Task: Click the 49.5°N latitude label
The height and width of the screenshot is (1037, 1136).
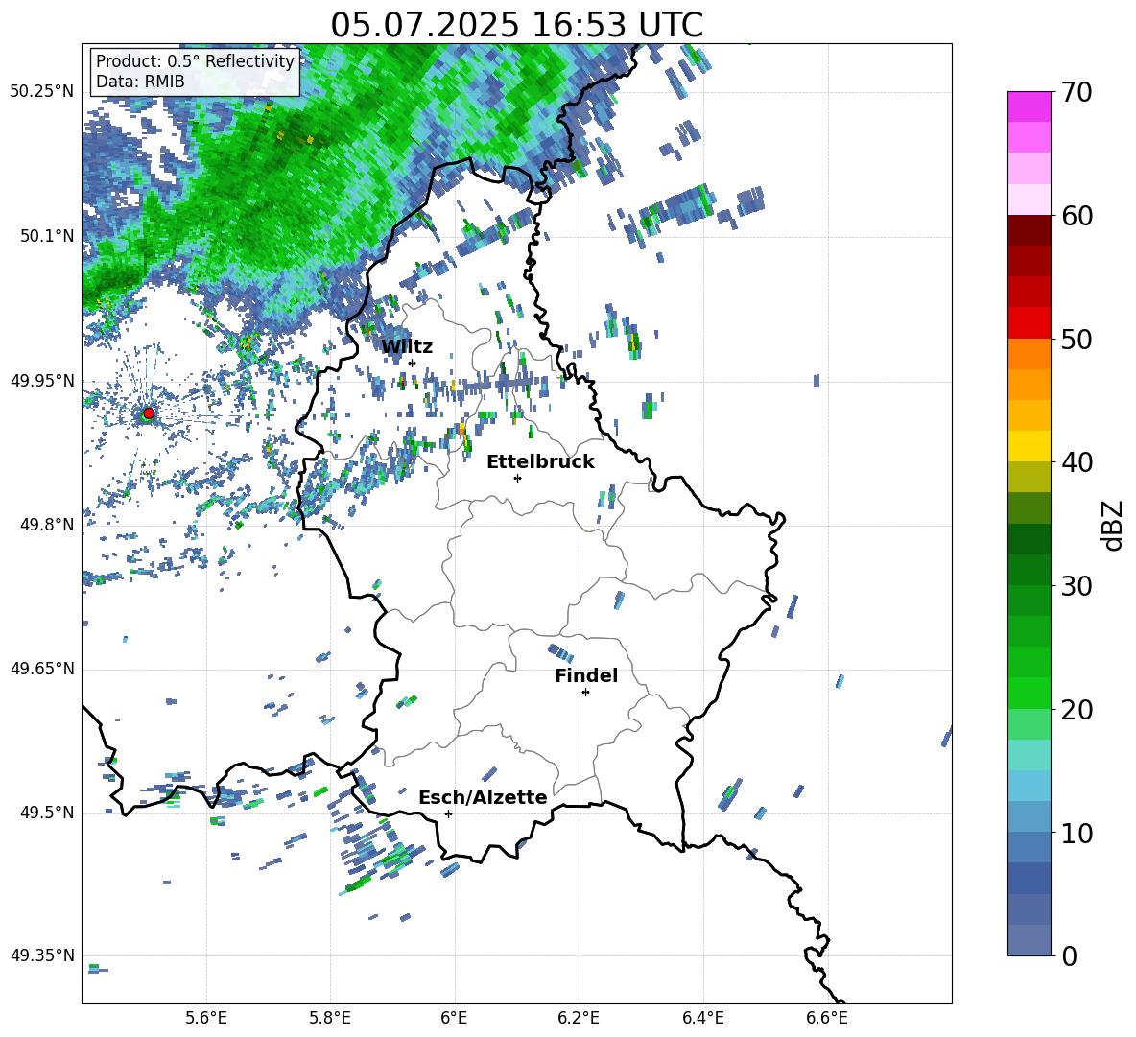Action: click(x=46, y=813)
